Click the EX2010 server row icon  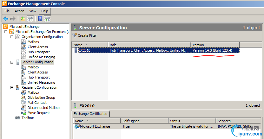point(76,50)
